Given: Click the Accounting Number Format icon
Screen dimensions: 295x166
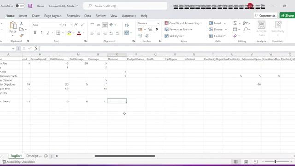Looking at the screenshot, I should click(x=140, y=30).
